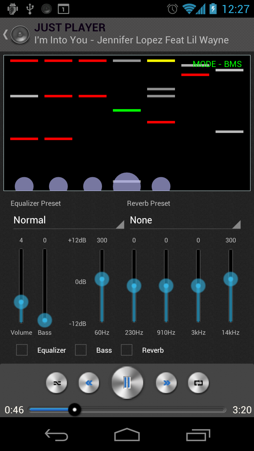Image resolution: width=254 pixels, height=451 pixels.
Task: Tap the Volume label under slider
Action: click(x=21, y=333)
